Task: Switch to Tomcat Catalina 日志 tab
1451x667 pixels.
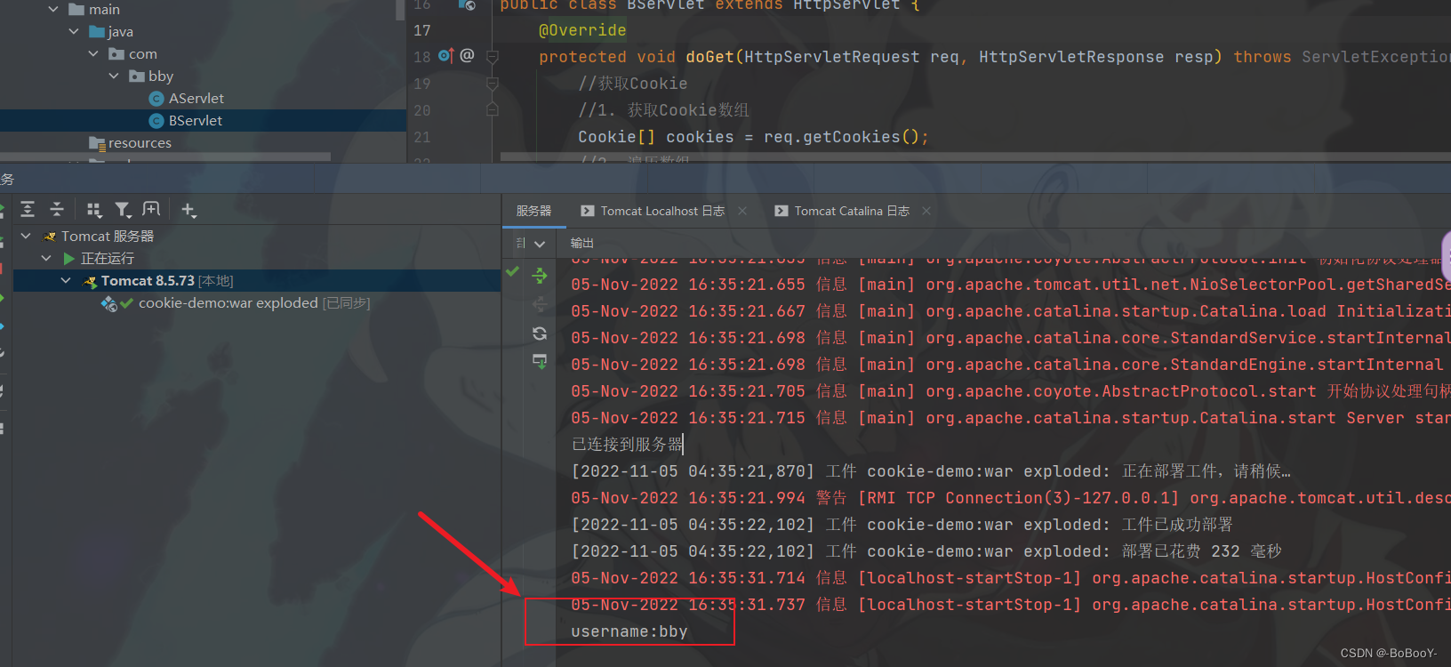Action: click(843, 211)
